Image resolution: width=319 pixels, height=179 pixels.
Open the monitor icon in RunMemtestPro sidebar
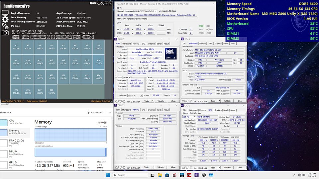pos(5,13)
